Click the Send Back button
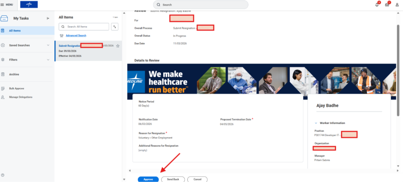403x182 pixels. [173, 179]
